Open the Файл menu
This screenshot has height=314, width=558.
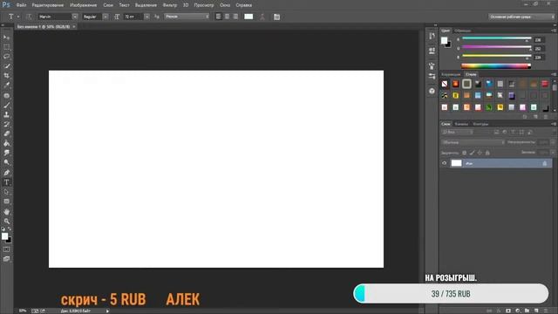21,5
